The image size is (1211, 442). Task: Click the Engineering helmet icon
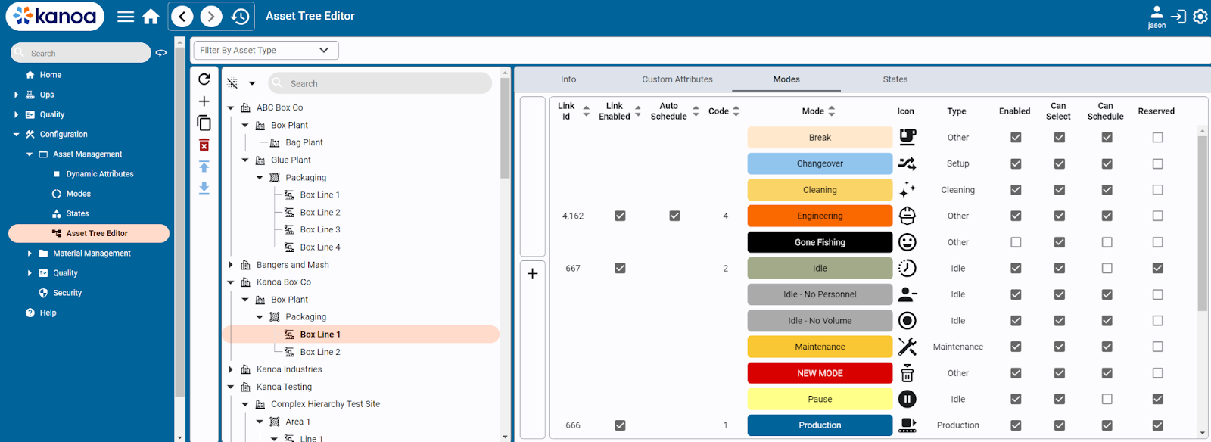click(907, 216)
